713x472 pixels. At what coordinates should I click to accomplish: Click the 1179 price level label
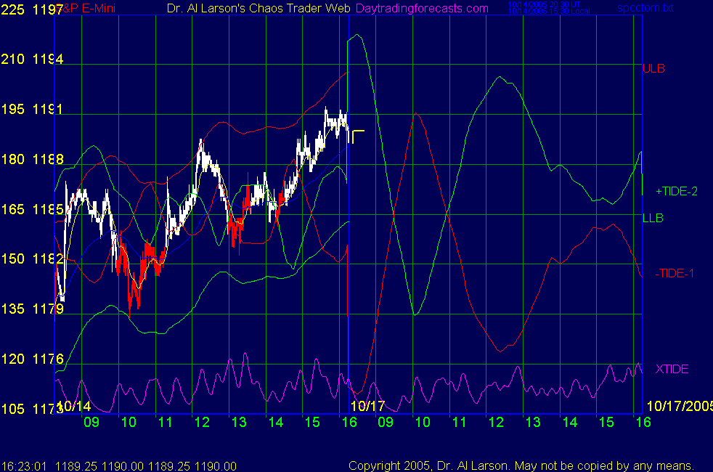[47, 309]
